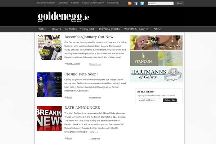This screenshot has width=216, height=144.
Task: Click the Subscribe button
Action: tap(170, 100)
